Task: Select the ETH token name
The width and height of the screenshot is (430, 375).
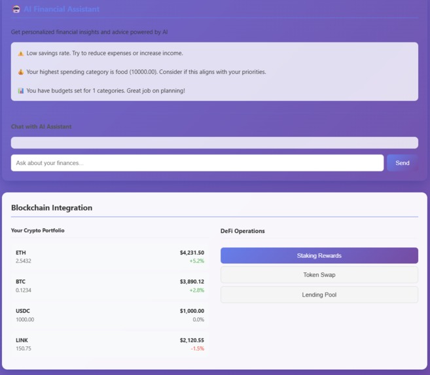Action: [20, 253]
